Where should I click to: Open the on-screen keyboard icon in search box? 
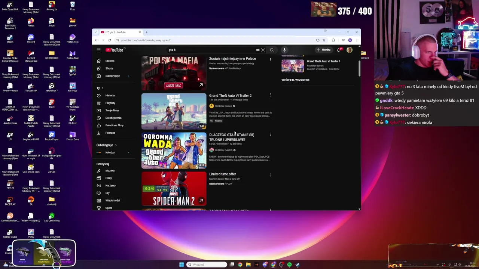(x=257, y=50)
